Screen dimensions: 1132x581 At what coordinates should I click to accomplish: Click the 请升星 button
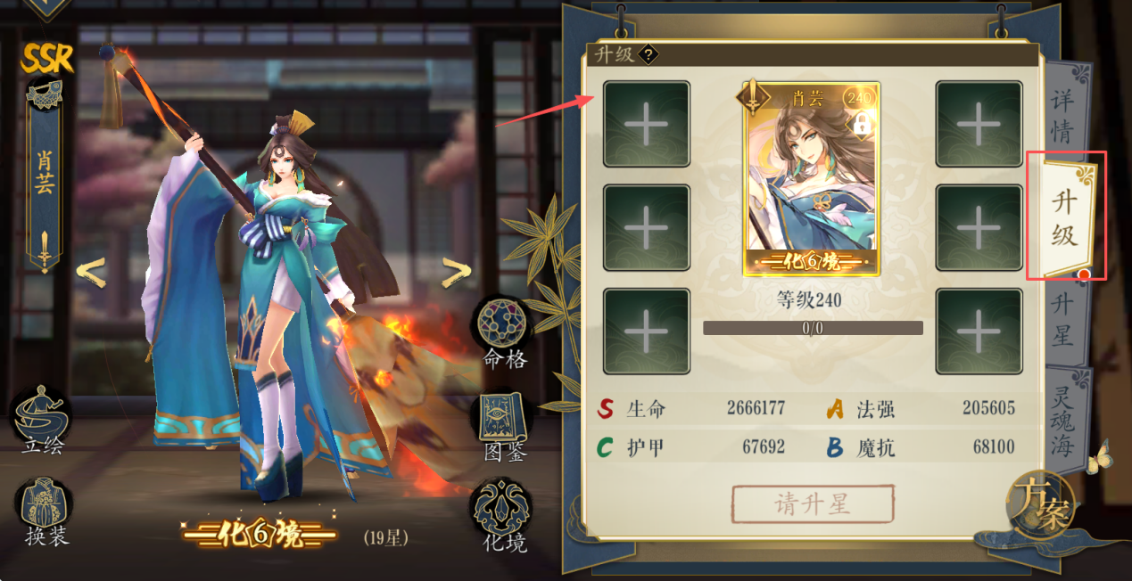point(813,504)
